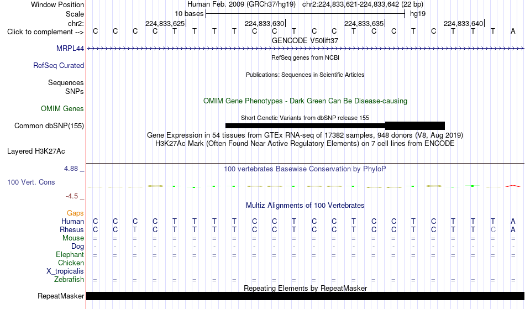Open the RefSeq Curated track label

(x=59, y=66)
